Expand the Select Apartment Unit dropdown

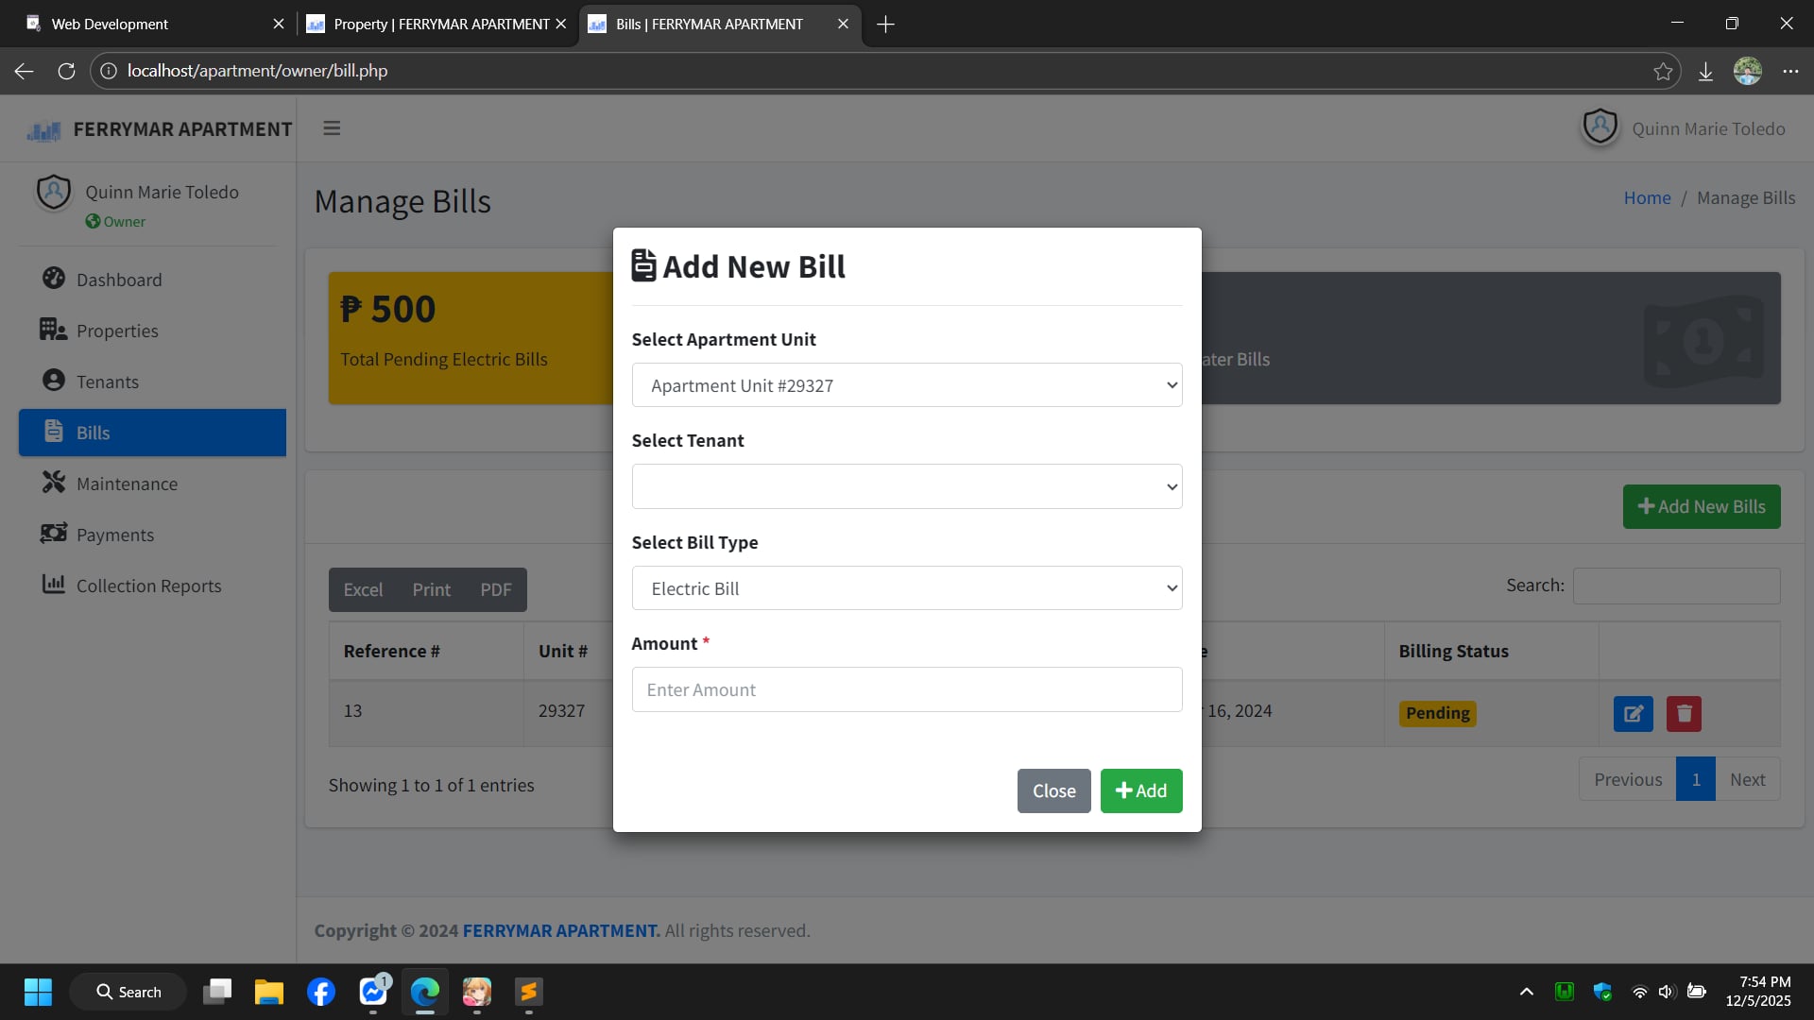pos(906,385)
